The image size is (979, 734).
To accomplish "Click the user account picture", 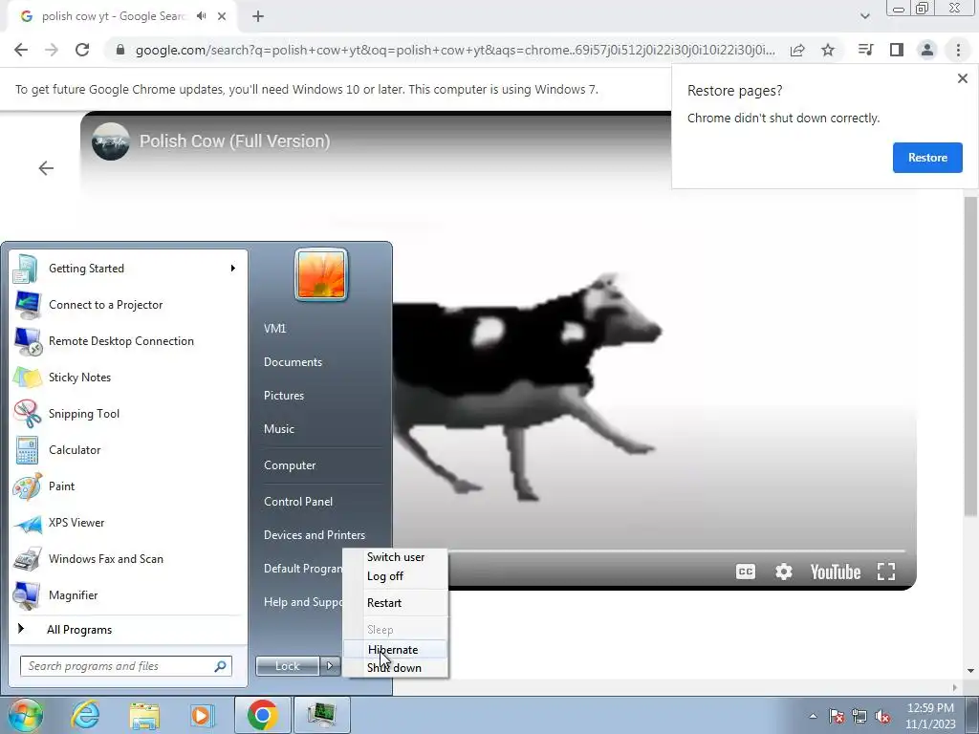I will 321,274.
